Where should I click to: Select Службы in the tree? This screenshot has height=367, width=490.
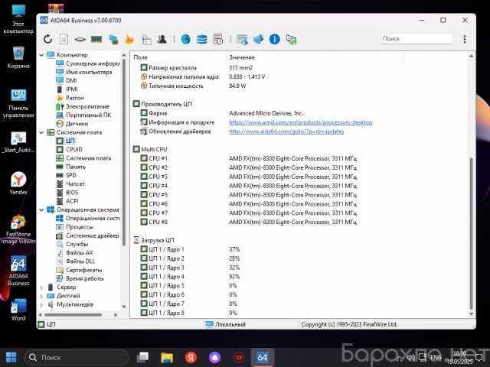coord(72,244)
